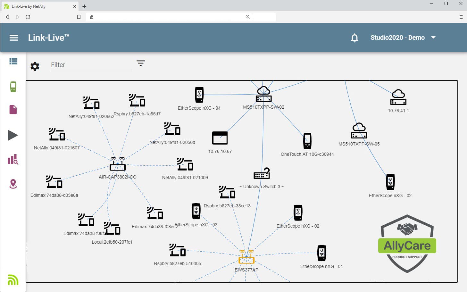The width and height of the screenshot is (467, 292).
Task: Open a new browser tab
Action: 84,6
